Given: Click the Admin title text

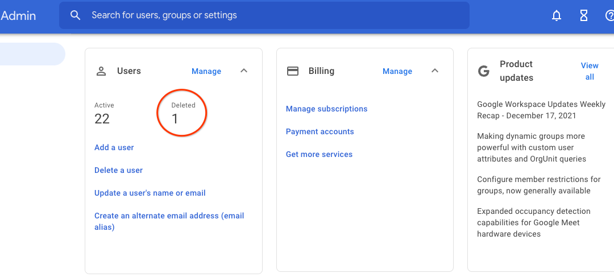Looking at the screenshot, I should point(18,16).
